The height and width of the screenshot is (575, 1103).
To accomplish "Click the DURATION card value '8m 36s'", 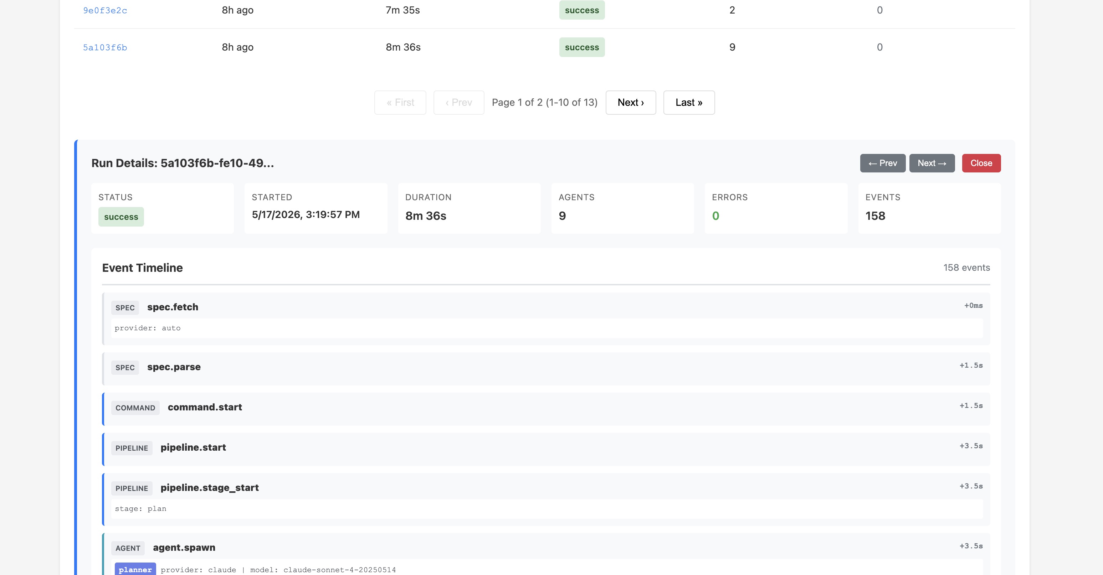I will click(x=426, y=216).
